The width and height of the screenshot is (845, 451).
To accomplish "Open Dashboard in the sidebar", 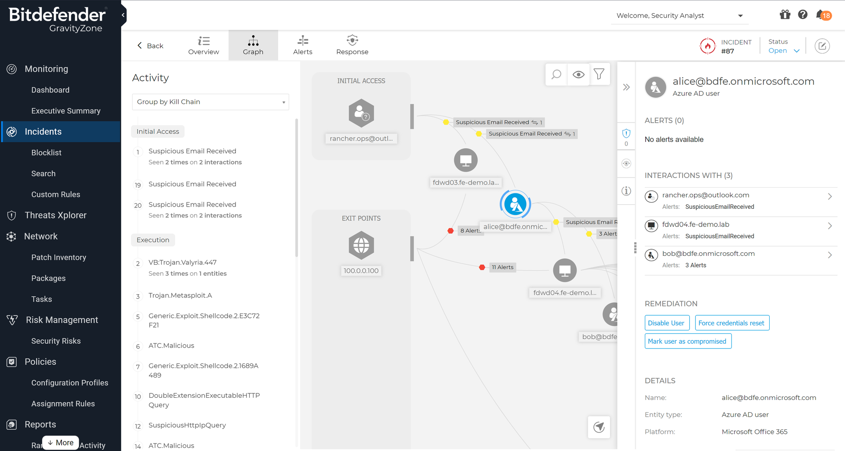I will pyautogui.click(x=50, y=90).
